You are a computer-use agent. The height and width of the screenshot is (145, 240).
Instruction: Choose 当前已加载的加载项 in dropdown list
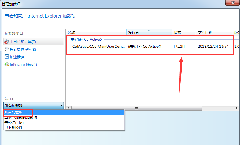click(64, 118)
